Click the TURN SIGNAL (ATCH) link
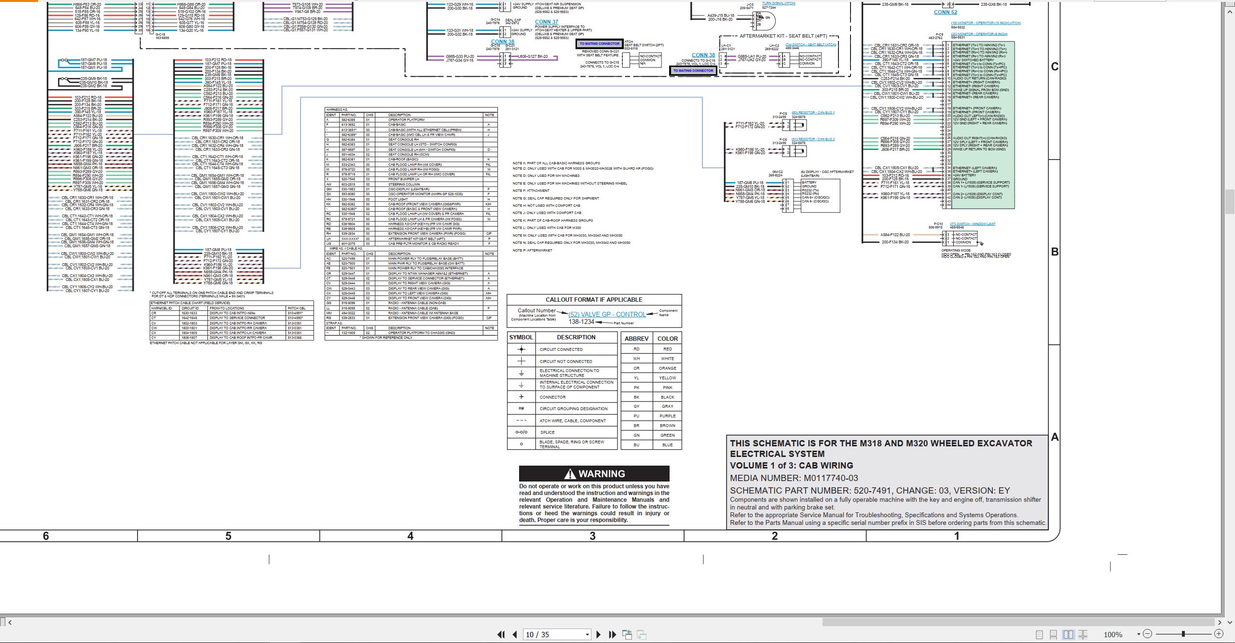The image size is (1235, 643). tap(778, 3)
